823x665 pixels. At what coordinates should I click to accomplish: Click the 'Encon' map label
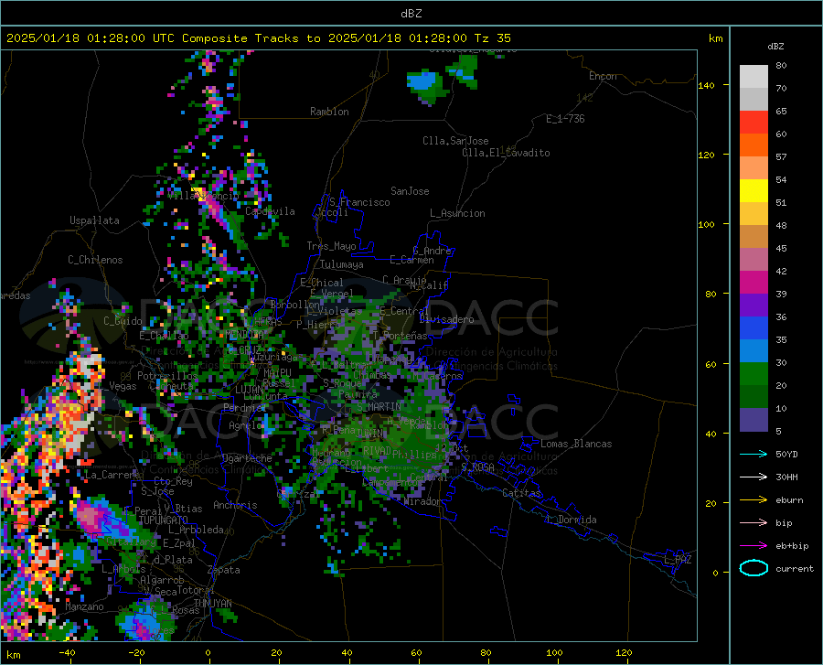[603, 76]
